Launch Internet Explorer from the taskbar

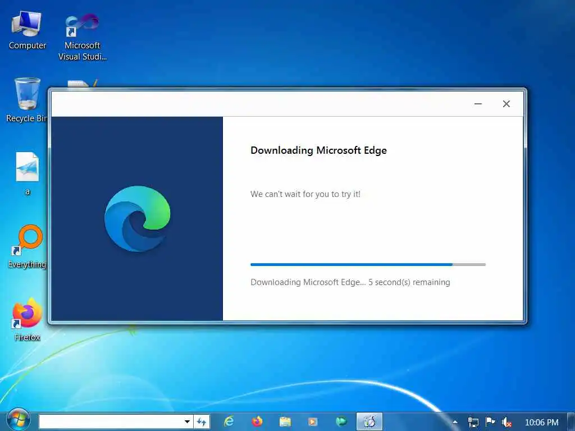tap(229, 422)
